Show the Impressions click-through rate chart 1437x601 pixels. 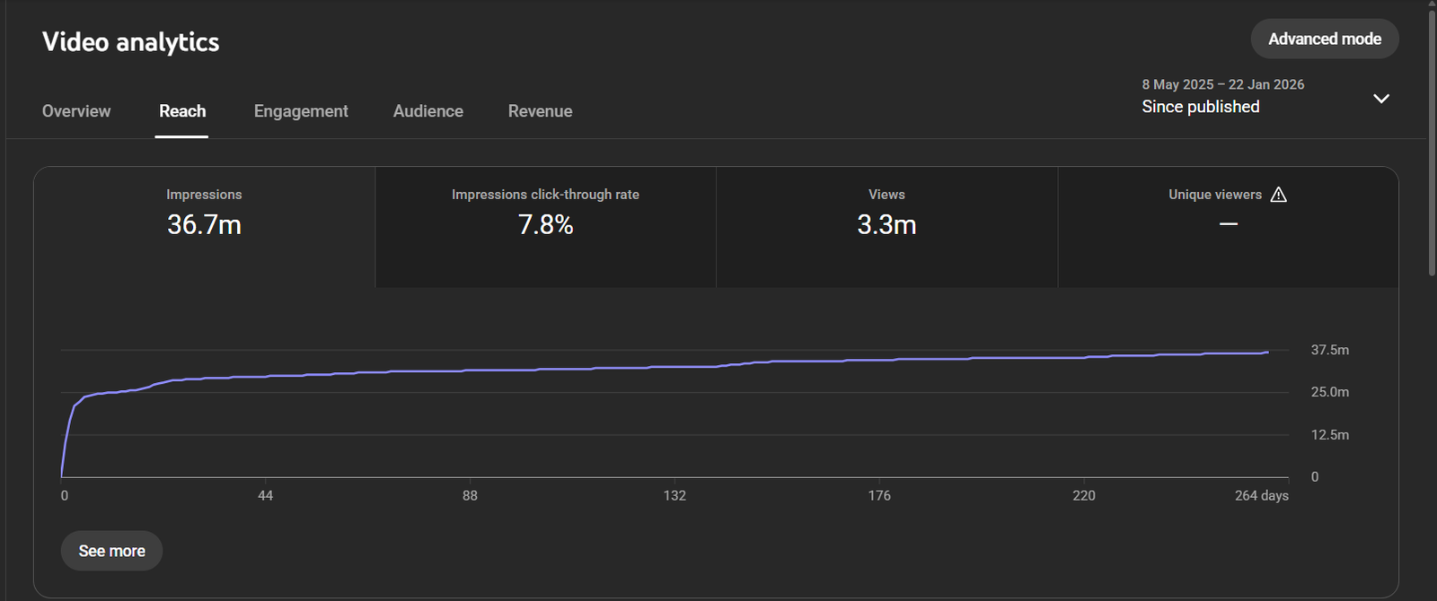545,226
